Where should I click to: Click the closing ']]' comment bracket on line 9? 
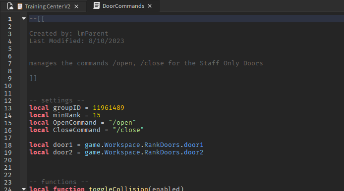pos(33,78)
